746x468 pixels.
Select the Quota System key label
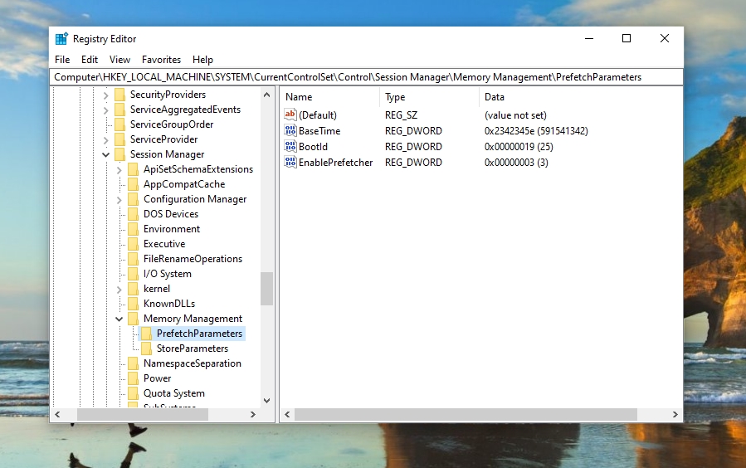tap(174, 393)
